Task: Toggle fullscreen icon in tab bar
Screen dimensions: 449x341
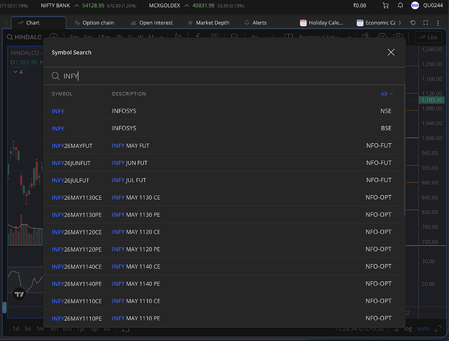Action: [426, 23]
